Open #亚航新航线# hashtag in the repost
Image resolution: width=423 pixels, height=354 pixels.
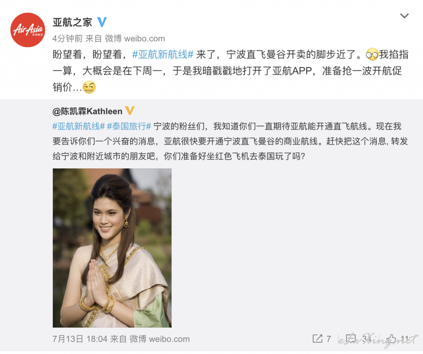(78, 126)
